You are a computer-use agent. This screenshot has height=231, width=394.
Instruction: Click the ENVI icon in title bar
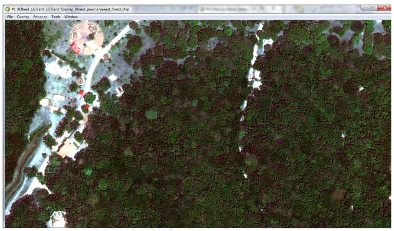click(x=8, y=9)
